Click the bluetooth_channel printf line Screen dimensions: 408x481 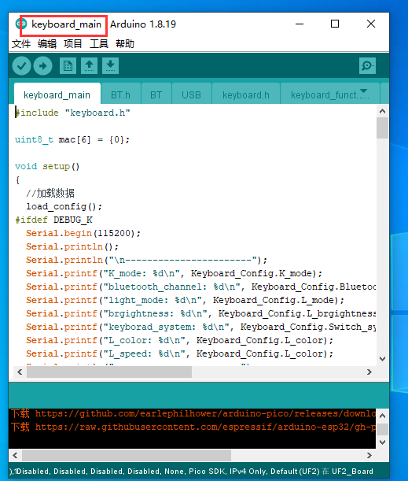[x=201, y=287]
